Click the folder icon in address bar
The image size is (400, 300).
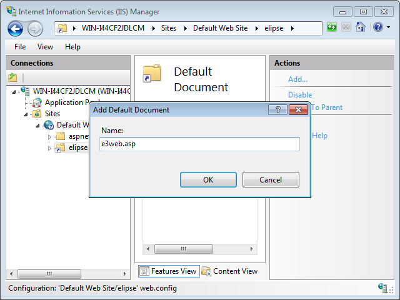(62, 28)
